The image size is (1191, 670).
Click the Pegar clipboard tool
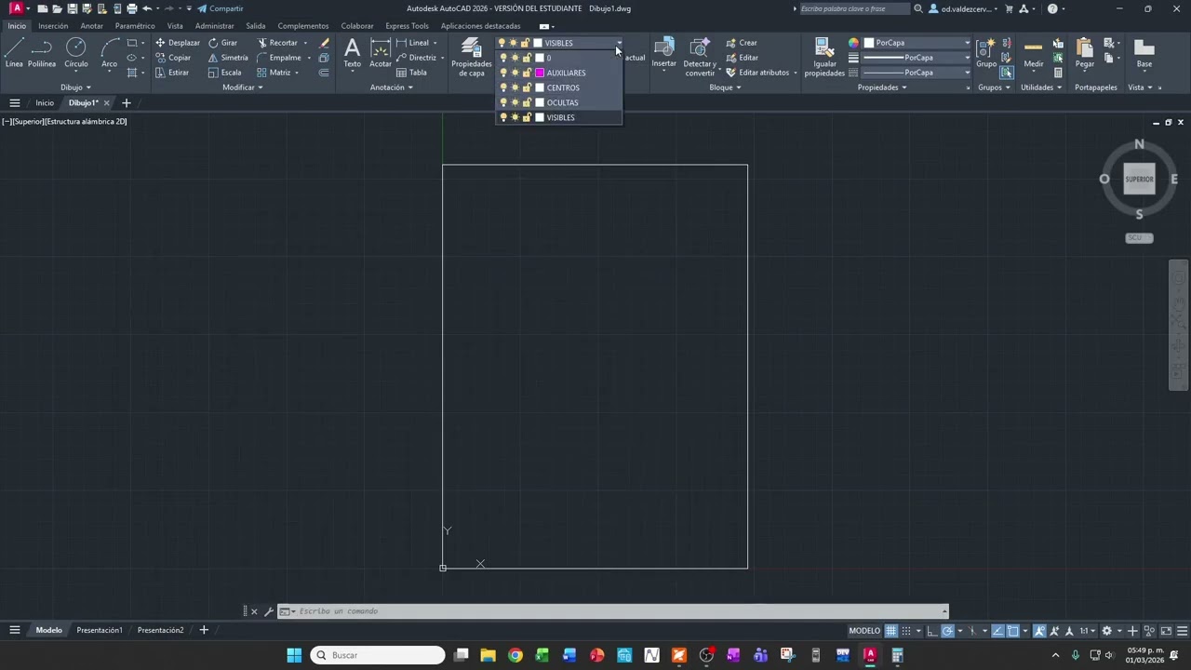click(x=1085, y=53)
